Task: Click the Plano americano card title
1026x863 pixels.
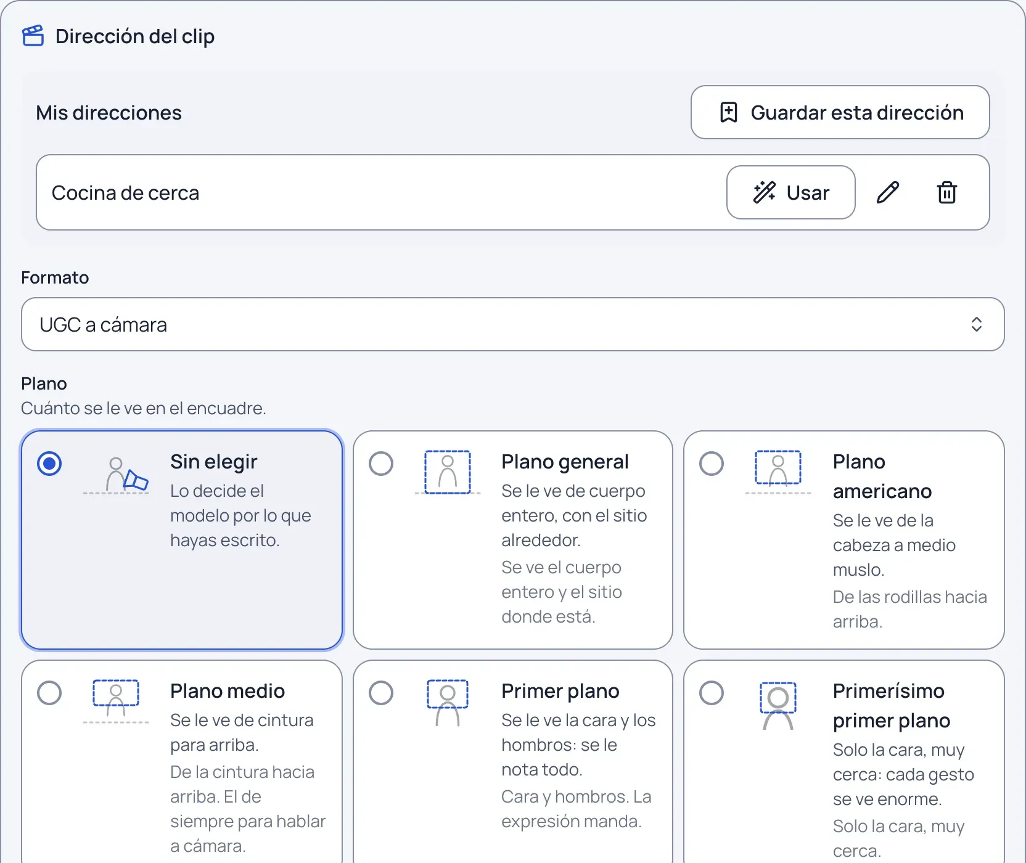Action: pyautogui.click(x=882, y=476)
